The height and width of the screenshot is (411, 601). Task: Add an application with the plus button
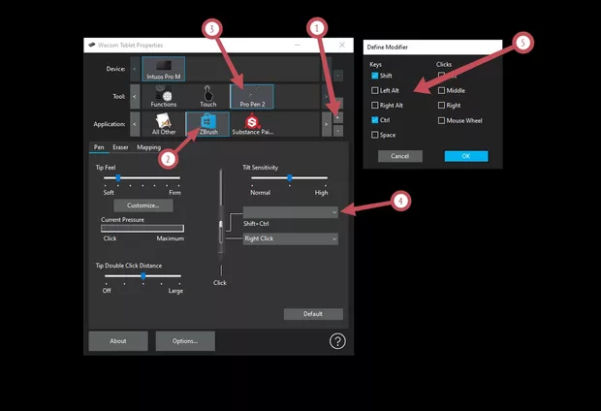tap(337, 117)
